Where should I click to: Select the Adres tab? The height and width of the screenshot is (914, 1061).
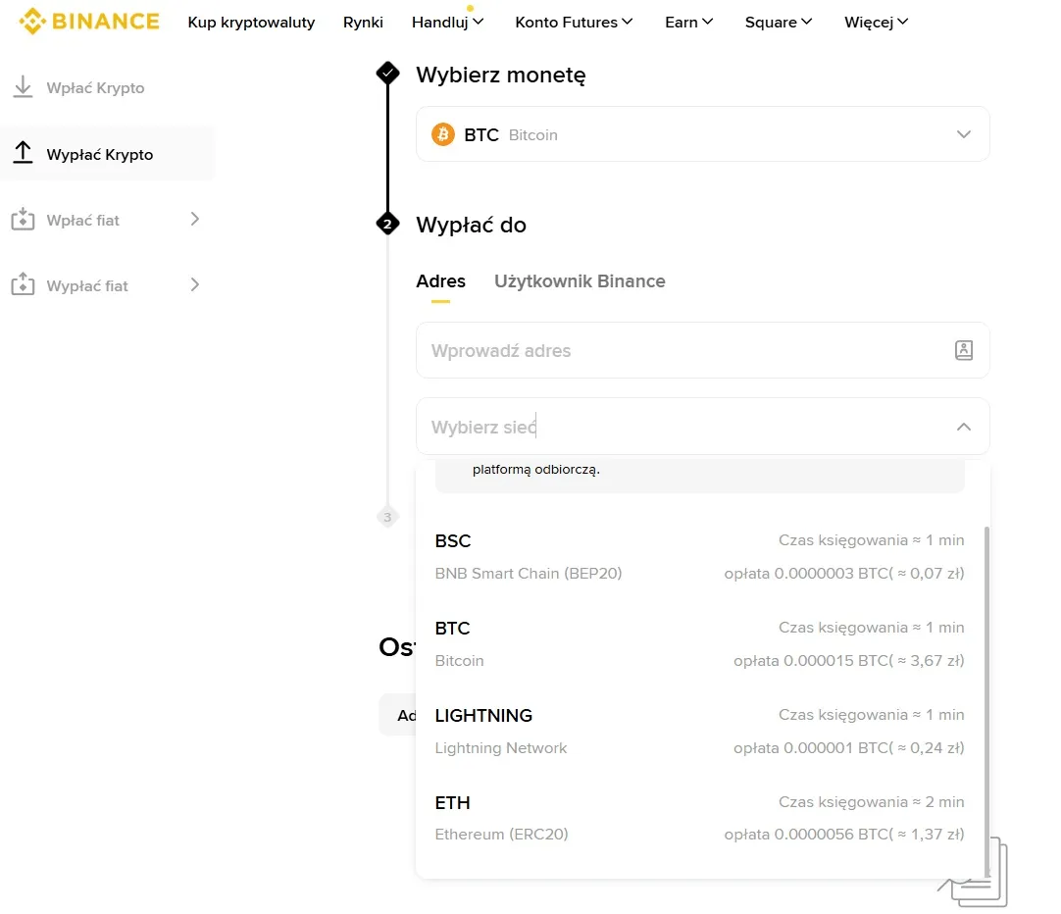440,281
